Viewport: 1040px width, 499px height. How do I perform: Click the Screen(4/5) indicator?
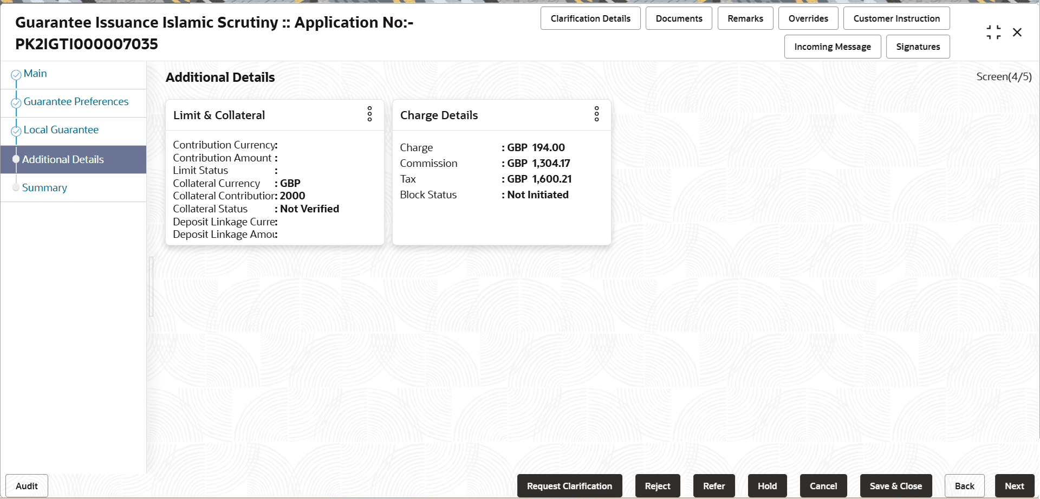1004,77
